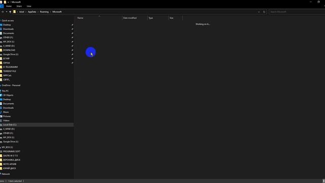Open the WPFCals folder
This screenshot has width=325, height=183.
pos(7,75)
